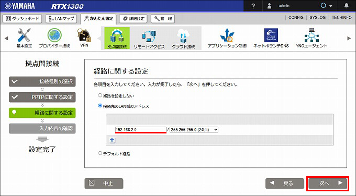
Task: Click the right arrow of the icon carousel
Action: click(349, 38)
